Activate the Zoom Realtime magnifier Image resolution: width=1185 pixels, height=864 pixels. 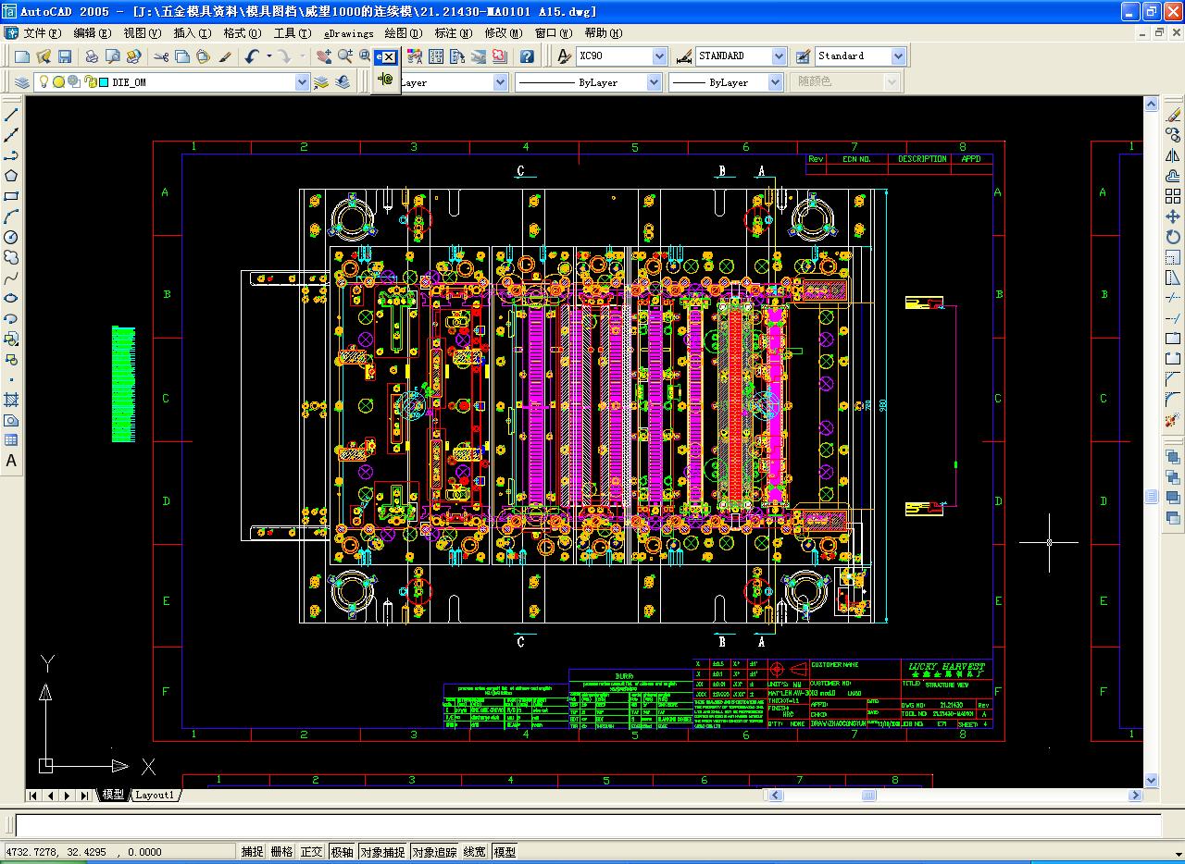tap(344, 56)
